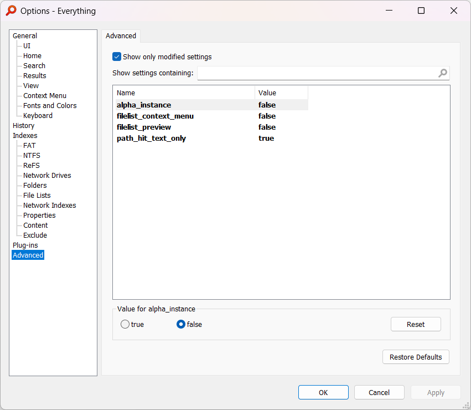Maximize the Options window
471x410 pixels.
(421, 11)
